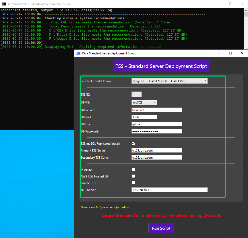The image size is (248, 238).
Task: Click the NTP Server address field
Action: click(169, 190)
